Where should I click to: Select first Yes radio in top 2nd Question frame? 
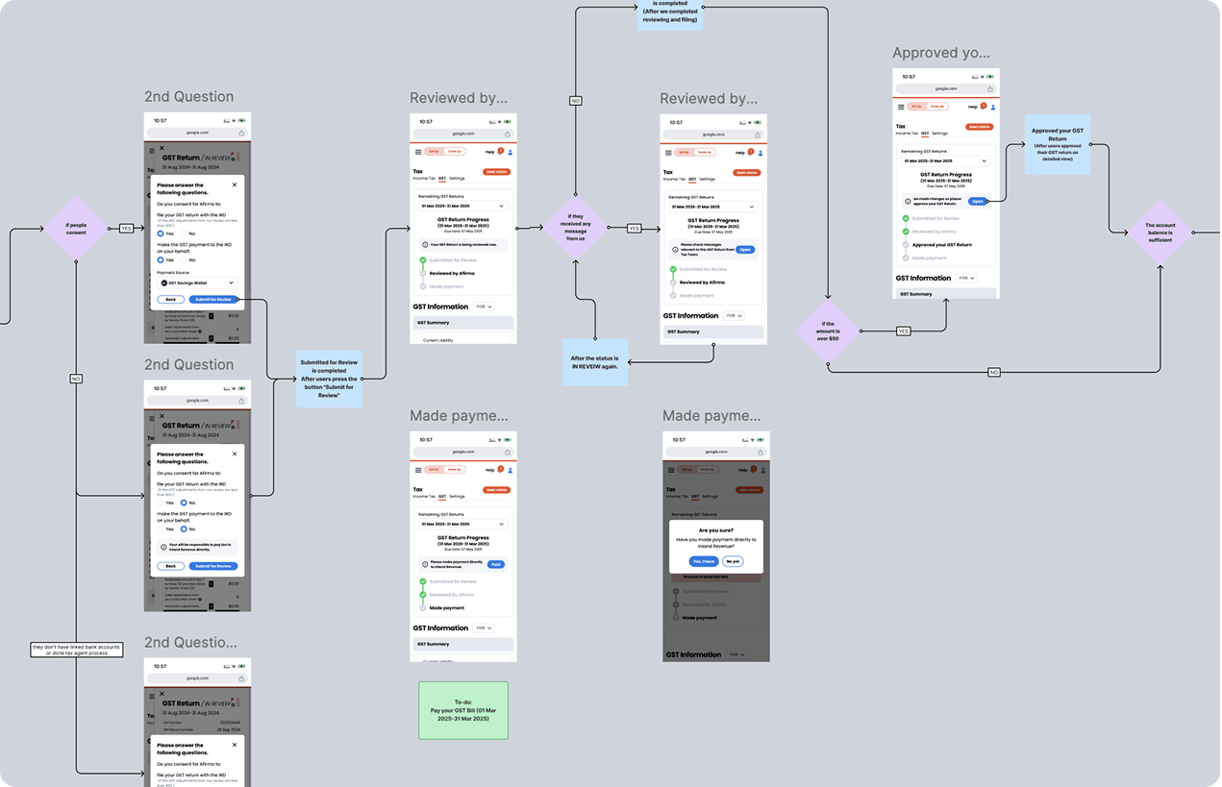[160, 234]
